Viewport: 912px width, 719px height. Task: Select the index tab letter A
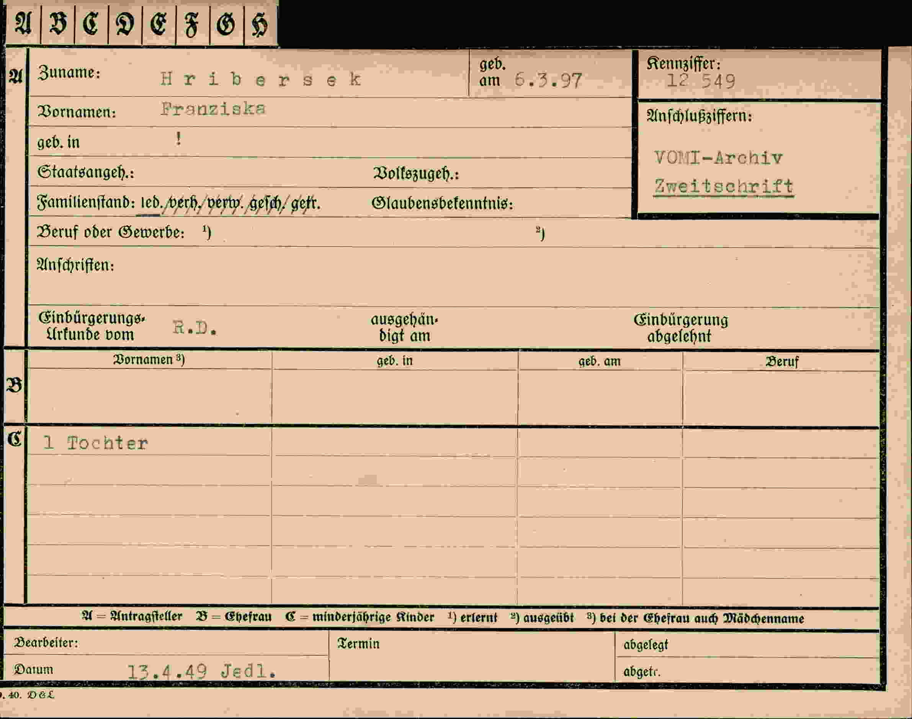pos(23,23)
